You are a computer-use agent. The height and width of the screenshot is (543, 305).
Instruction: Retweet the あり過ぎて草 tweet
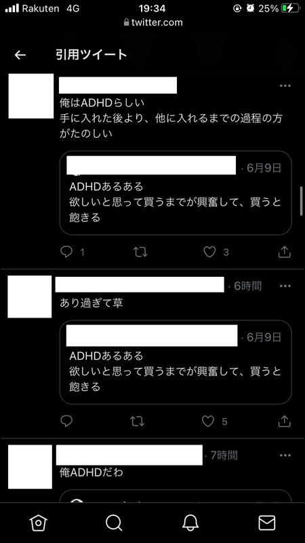[137, 421]
